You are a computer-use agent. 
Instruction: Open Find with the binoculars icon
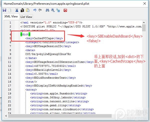pos(47,10)
